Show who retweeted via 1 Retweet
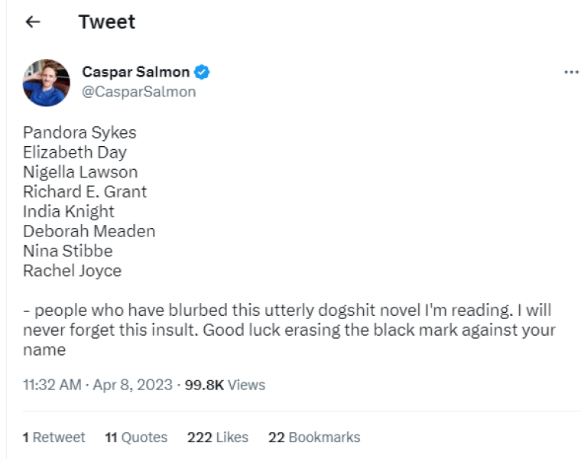This screenshot has width=584, height=459. pyautogui.click(x=54, y=438)
